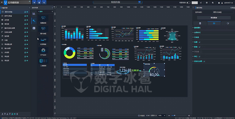
Task: Click the lock icon in the bottom layer toolbar
Action: tap(12, 114)
